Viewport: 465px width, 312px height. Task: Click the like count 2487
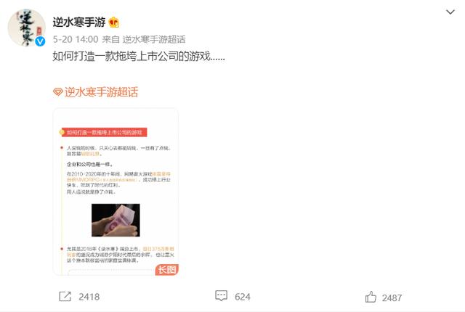click(x=392, y=297)
